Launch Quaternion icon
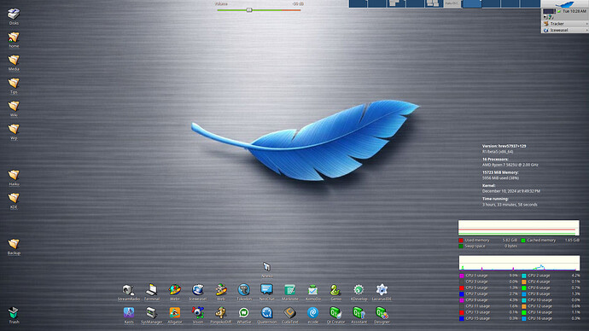589x331 pixels. pos(266,312)
